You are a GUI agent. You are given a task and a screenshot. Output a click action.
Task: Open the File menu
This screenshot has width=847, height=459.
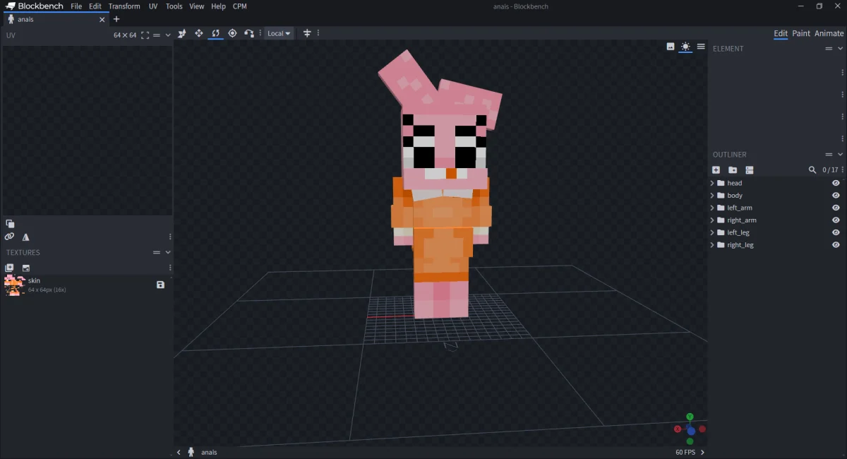pyautogui.click(x=76, y=6)
